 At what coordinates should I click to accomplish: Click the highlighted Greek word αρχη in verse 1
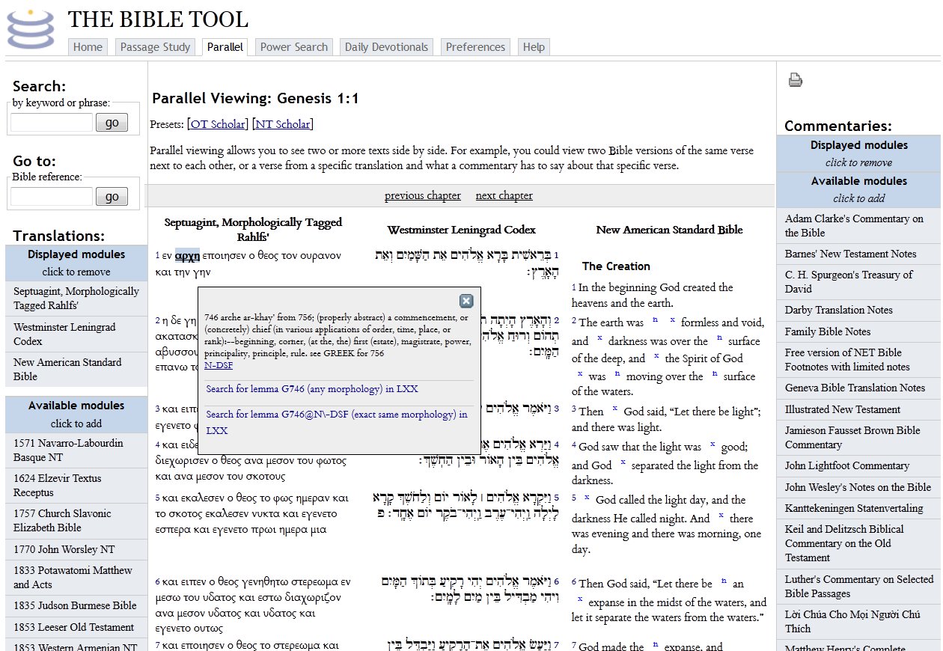187,255
